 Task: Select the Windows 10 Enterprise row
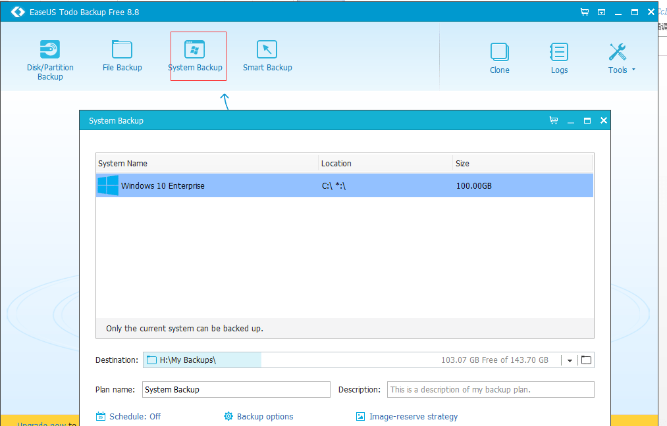344,185
